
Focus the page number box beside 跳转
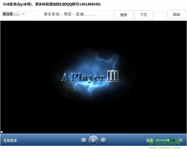(x=160, y=15)
